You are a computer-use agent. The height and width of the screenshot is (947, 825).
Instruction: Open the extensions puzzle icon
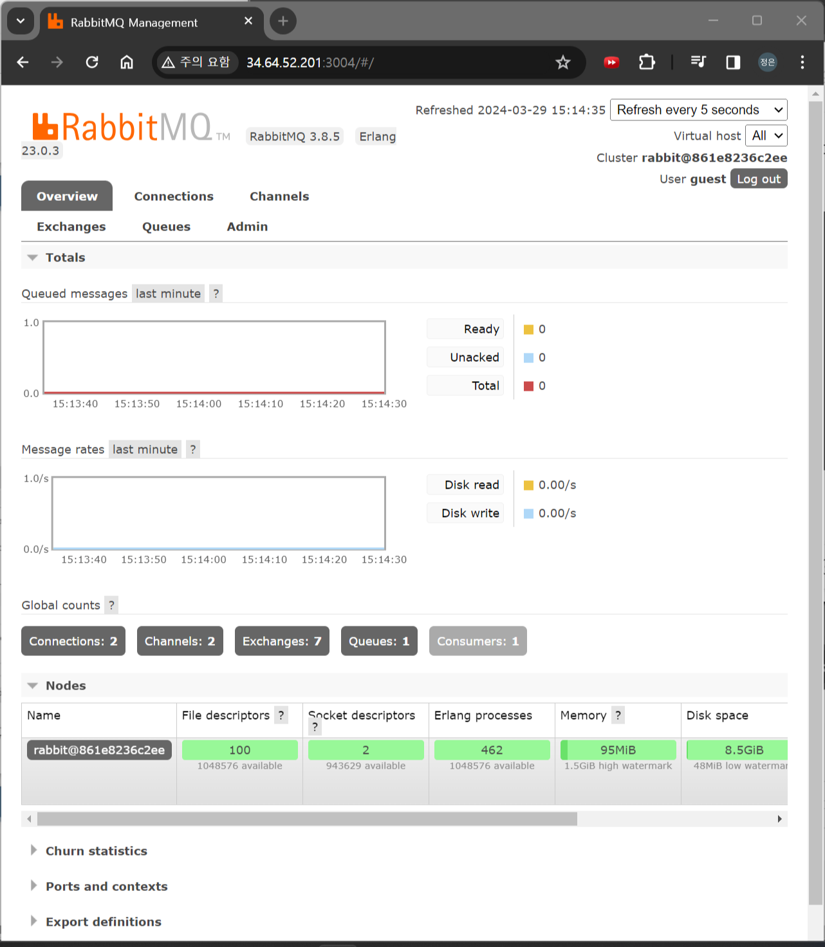pyautogui.click(x=647, y=62)
